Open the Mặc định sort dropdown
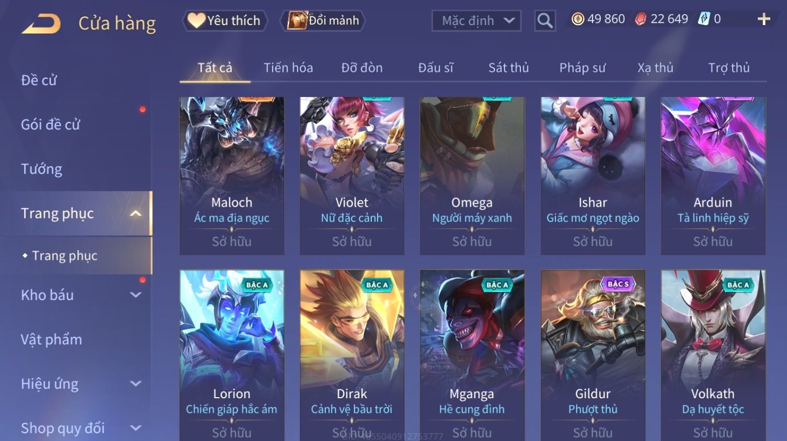This screenshot has width=787, height=441. coord(476,21)
